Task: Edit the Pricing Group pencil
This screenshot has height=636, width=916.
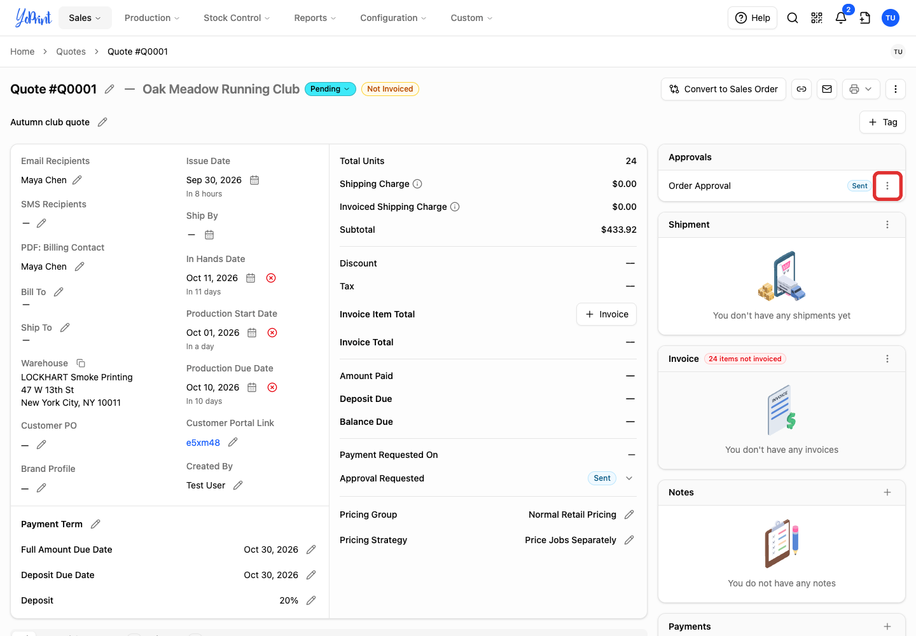Action: (629, 515)
